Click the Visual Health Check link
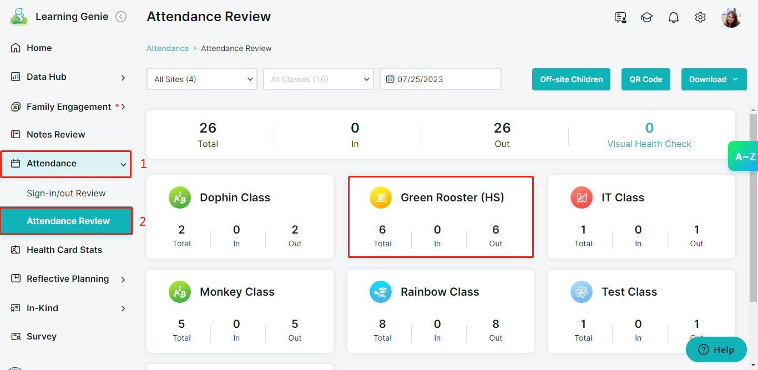Viewport: 758px width, 370px height. [649, 144]
